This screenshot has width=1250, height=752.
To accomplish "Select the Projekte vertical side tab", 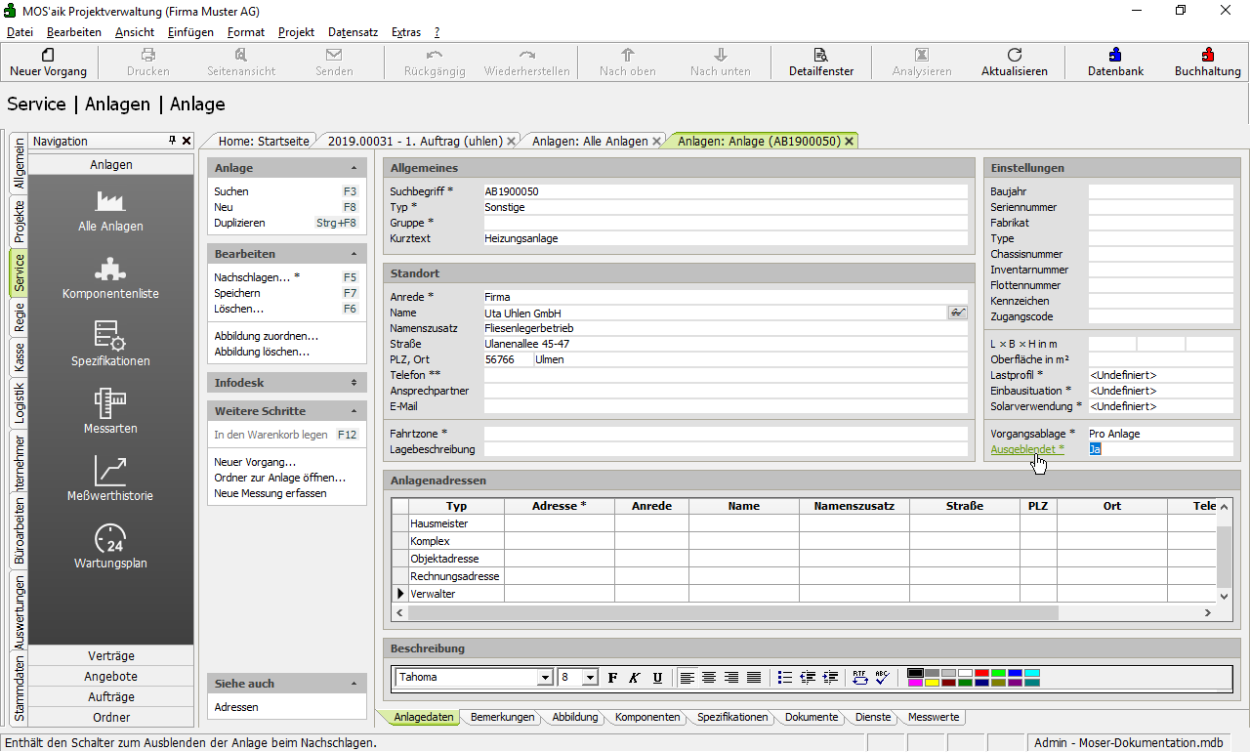I will point(19,221).
